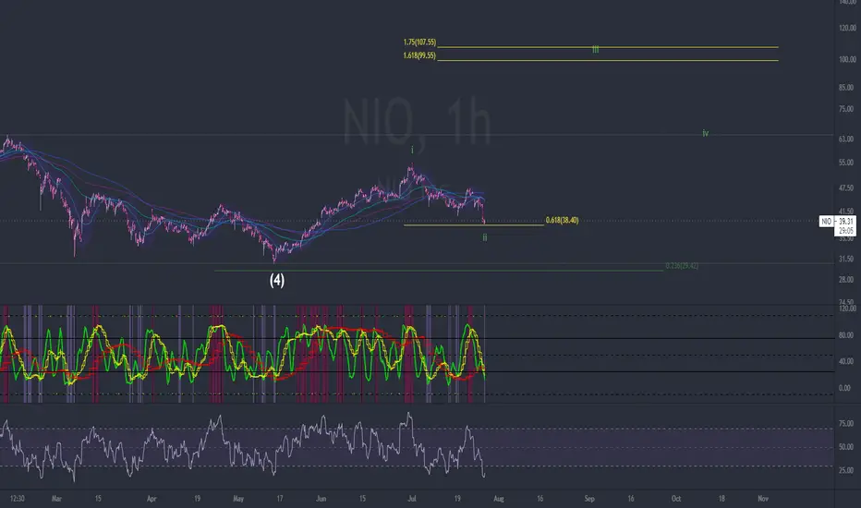
Task: Click the 18 date tick after Oct
Action: [x=722, y=499]
